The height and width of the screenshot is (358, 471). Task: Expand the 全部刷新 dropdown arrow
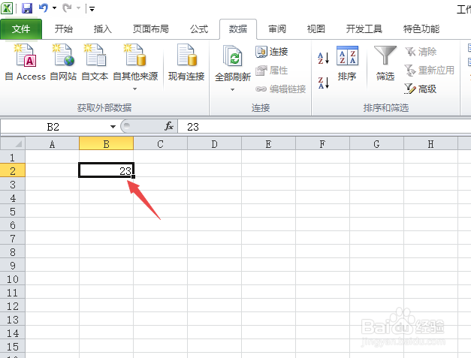coord(233,90)
